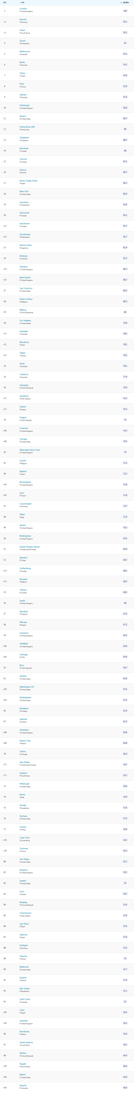Open the Kyoto-Osaka-Kobe city link
The height and width of the screenshot is (1093, 134).
click(x=28, y=181)
